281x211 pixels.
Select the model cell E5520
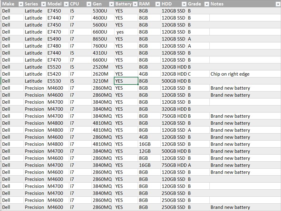click(x=58, y=67)
